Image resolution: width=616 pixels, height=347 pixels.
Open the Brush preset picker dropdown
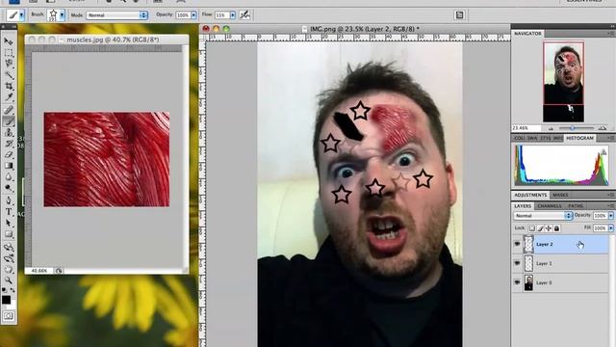pyautogui.click(x=62, y=15)
